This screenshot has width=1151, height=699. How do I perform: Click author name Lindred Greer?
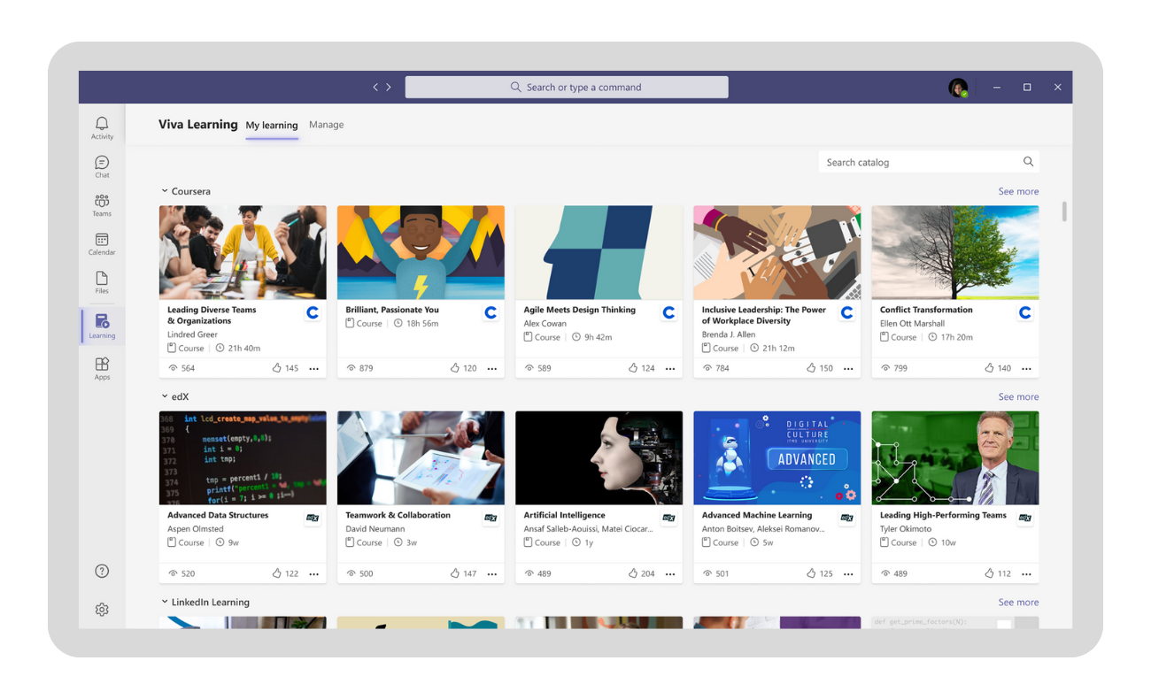click(192, 334)
